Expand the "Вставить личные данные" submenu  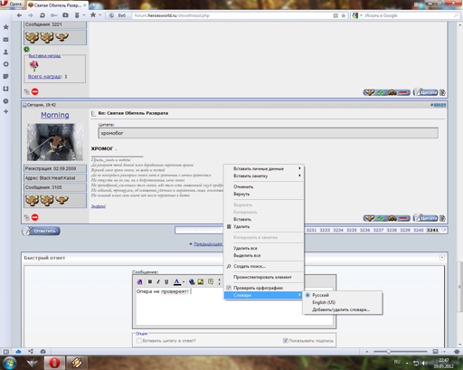tap(264, 168)
